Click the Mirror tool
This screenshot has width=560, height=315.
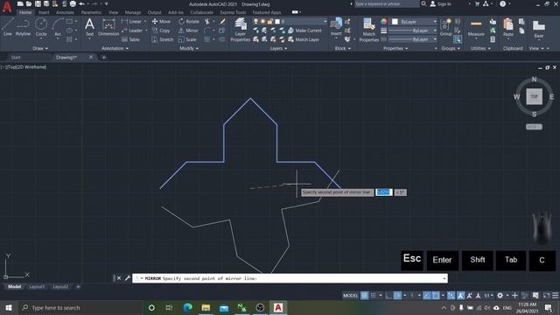tap(188, 31)
